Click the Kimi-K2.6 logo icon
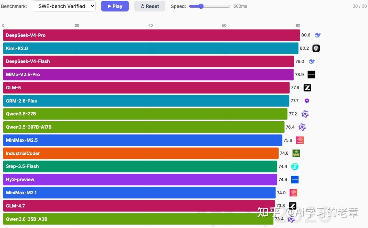The height and width of the screenshot is (228, 368). pyautogui.click(x=316, y=48)
